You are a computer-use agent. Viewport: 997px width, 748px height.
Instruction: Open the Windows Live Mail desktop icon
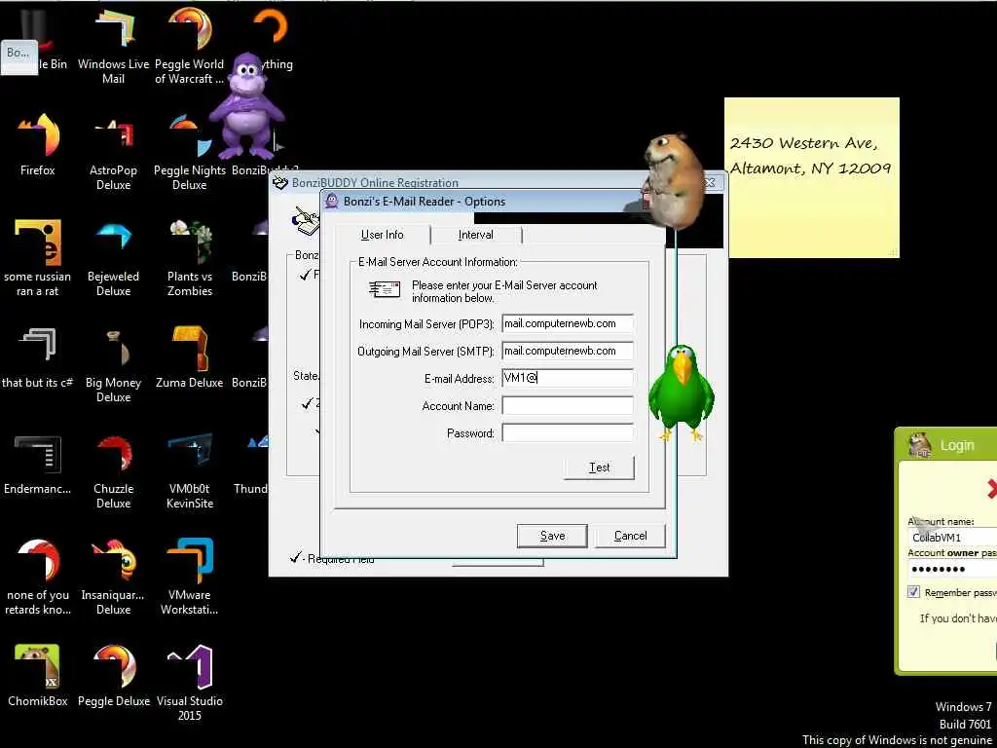pyautogui.click(x=113, y=46)
